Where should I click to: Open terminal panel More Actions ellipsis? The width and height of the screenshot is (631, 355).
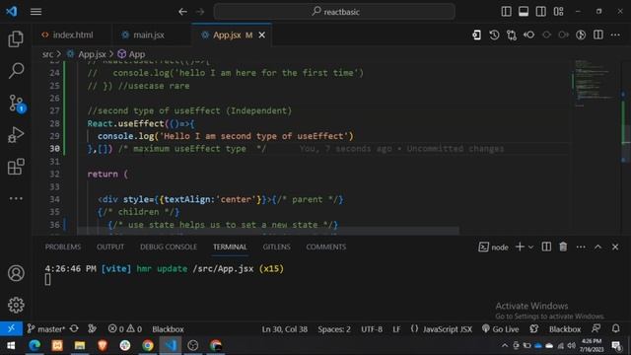pyautogui.click(x=581, y=248)
